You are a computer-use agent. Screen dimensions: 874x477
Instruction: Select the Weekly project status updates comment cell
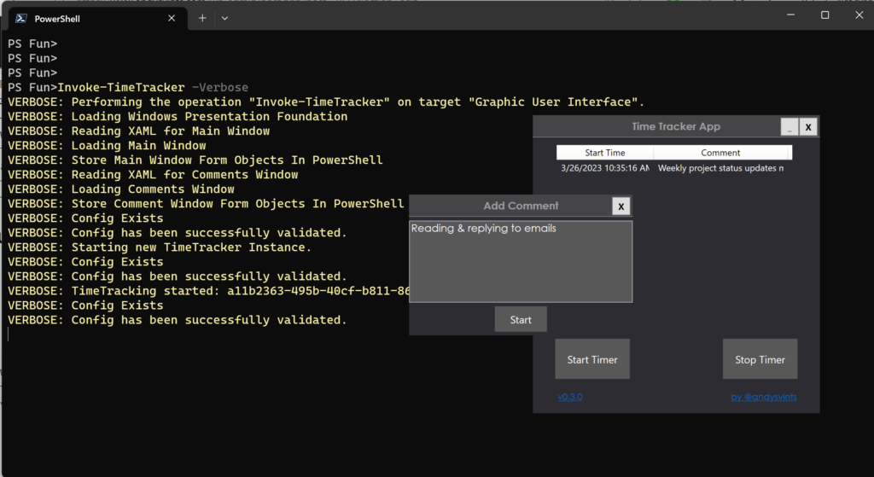[720, 168]
